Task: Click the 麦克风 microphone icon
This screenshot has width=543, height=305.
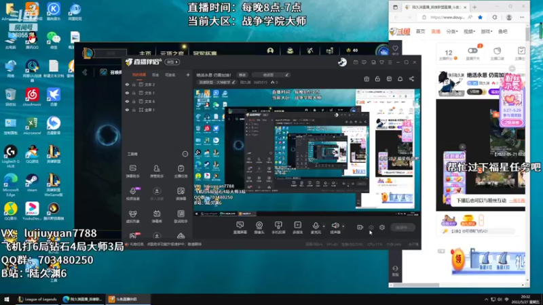Action: (316, 226)
